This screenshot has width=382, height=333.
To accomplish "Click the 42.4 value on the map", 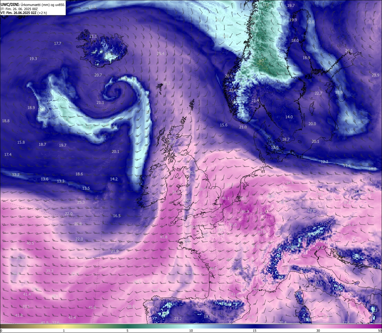I will coord(72,318).
